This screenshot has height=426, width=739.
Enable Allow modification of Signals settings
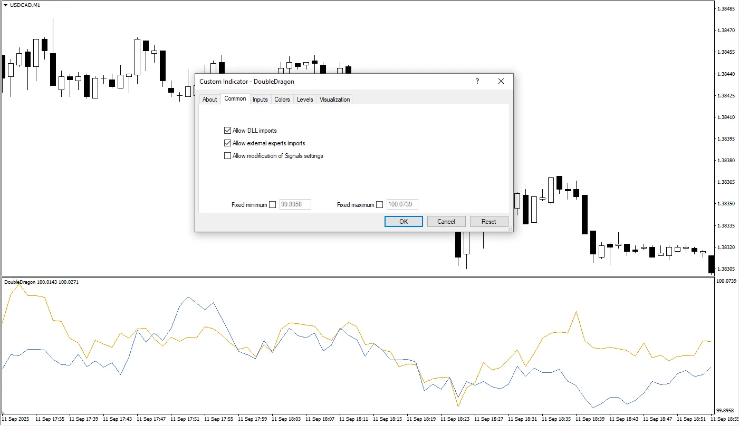pyautogui.click(x=228, y=156)
